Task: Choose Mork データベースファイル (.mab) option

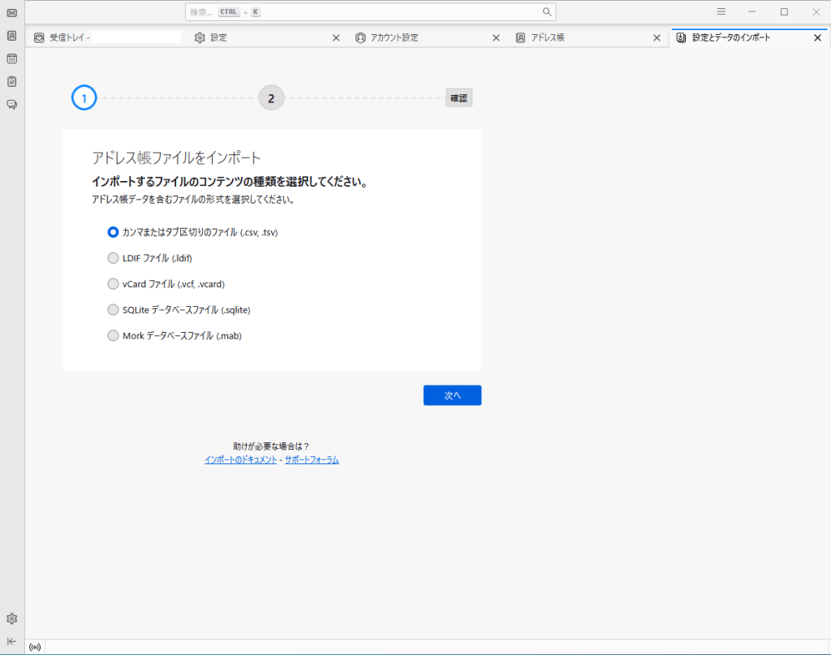Action: coord(113,336)
